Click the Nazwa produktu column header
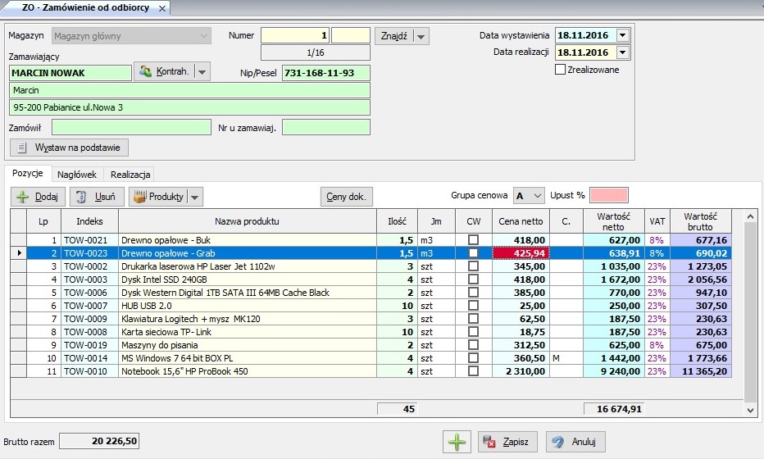The height and width of the screenshot is (459, 764). coord(247,221)
